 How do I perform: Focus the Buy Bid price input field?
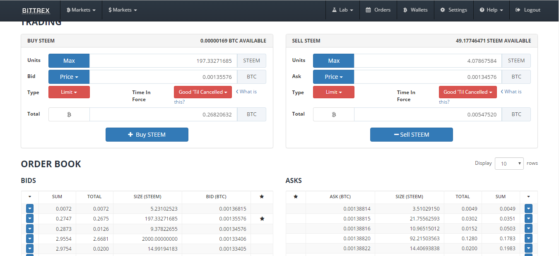coord(163,77)
